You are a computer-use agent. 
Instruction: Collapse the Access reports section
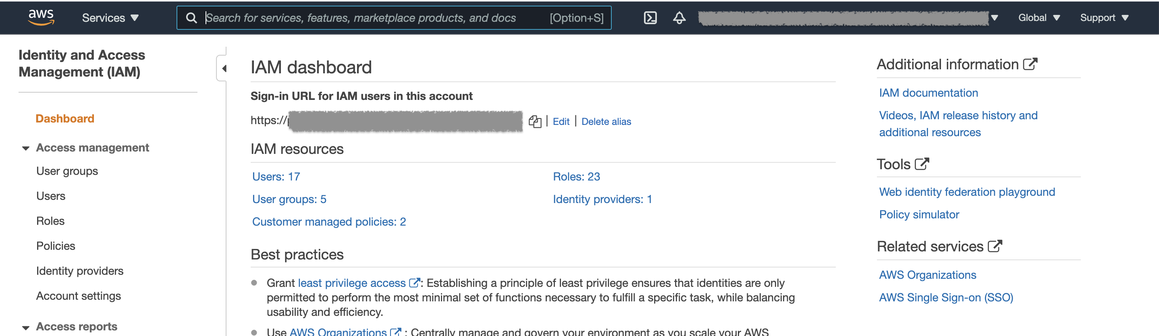pyautogui.click(x=26, y=327)
